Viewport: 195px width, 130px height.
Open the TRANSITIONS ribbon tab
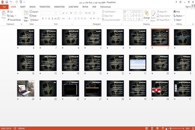tap(45, 7)
